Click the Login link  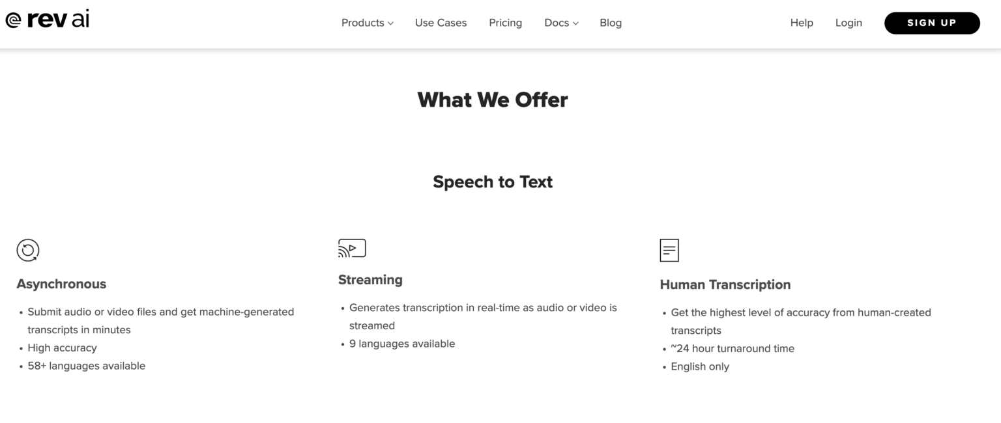[x=849, y=23]
